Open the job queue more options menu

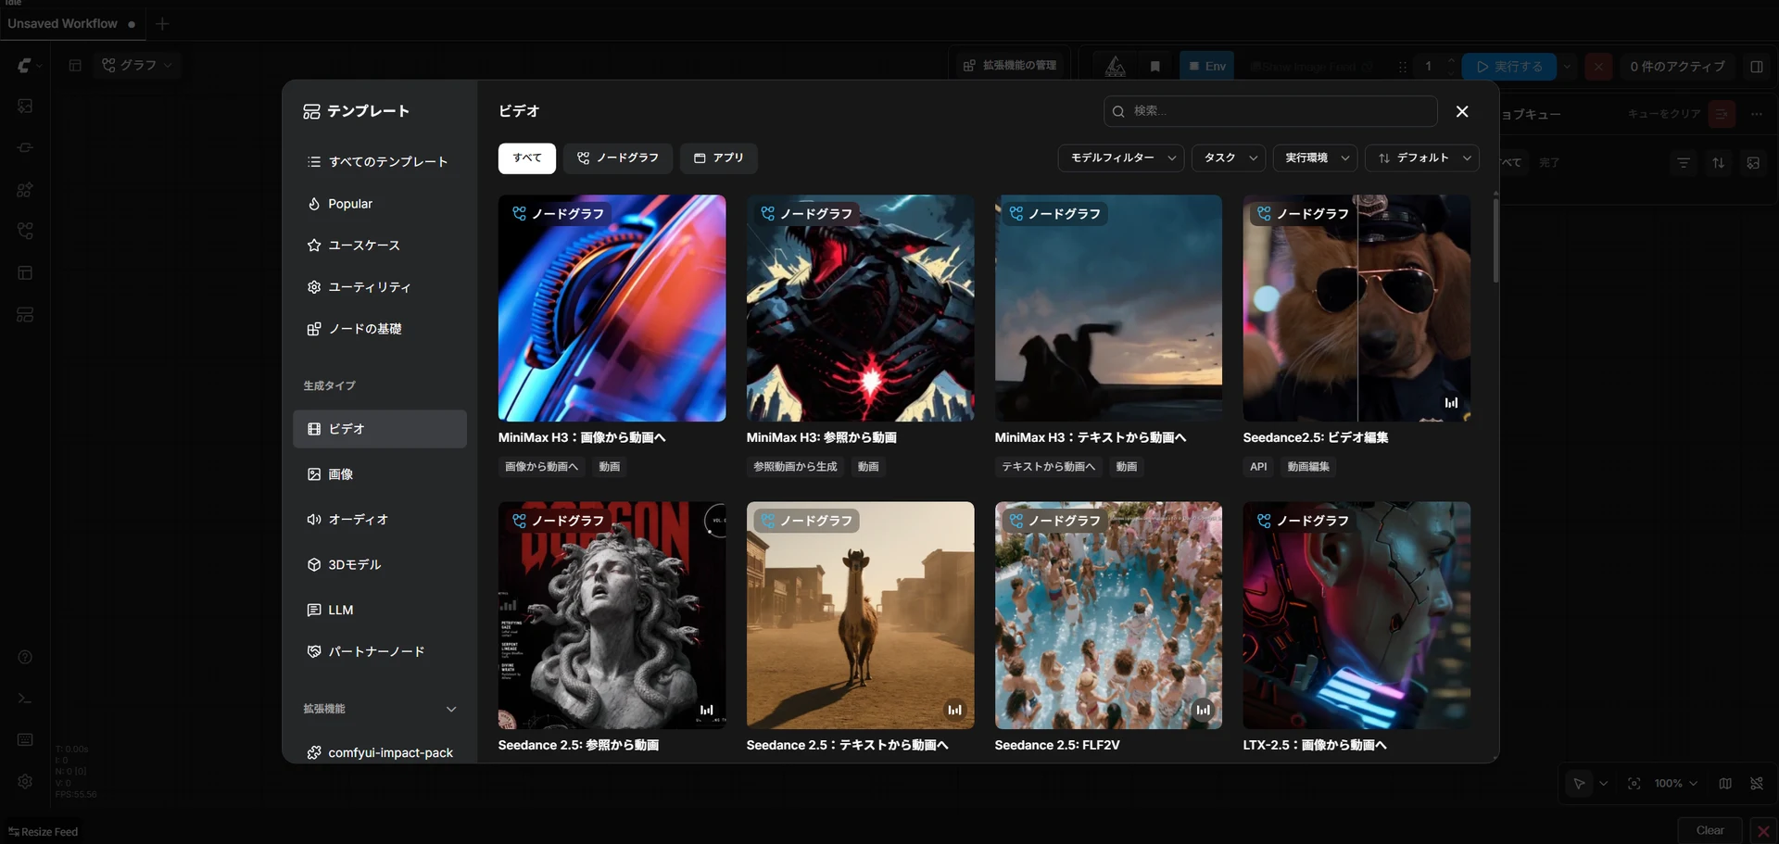coord(1757,114)
